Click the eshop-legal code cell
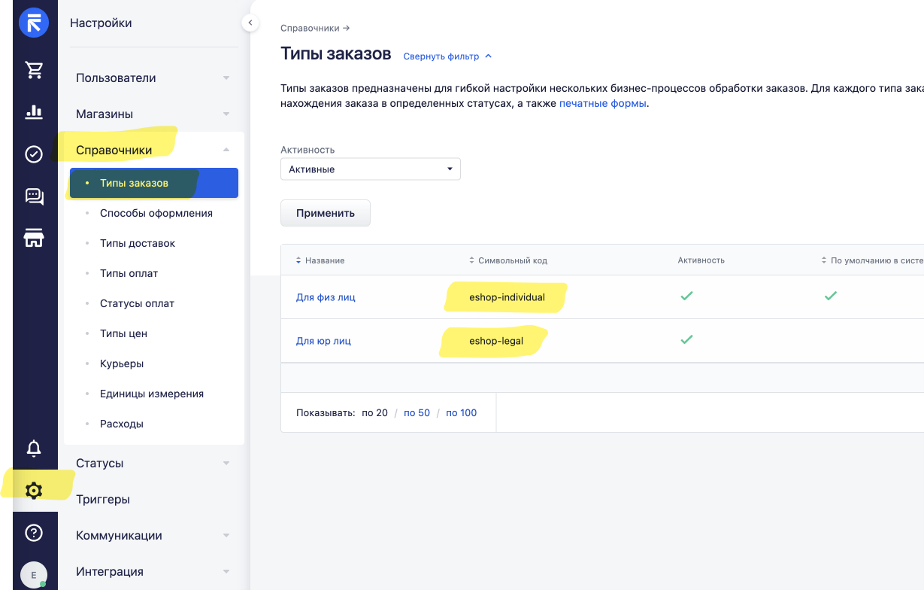 pyautogui.click(x=496, y=341)
